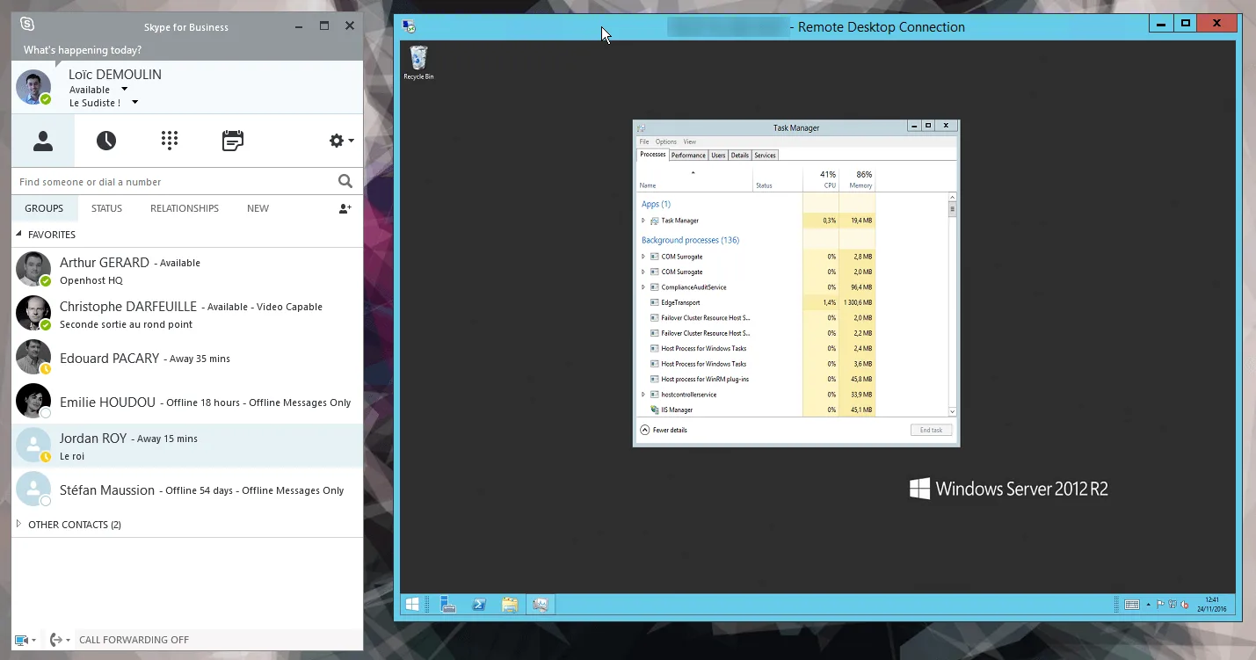Sort processes by the CPU column
Viewport: 1256px width, 660px height.
point(821,179)
